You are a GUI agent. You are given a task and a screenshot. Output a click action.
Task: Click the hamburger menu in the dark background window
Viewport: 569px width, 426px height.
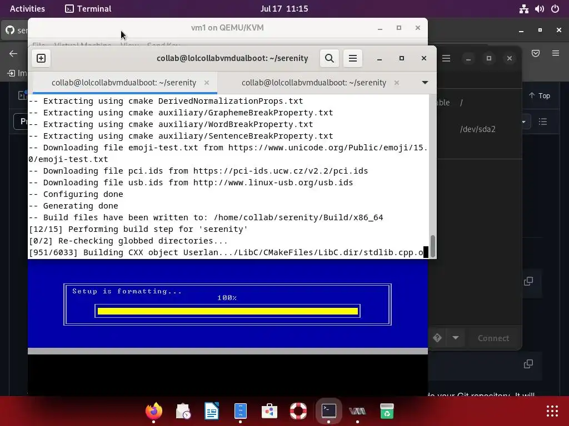tap(446, 58)
